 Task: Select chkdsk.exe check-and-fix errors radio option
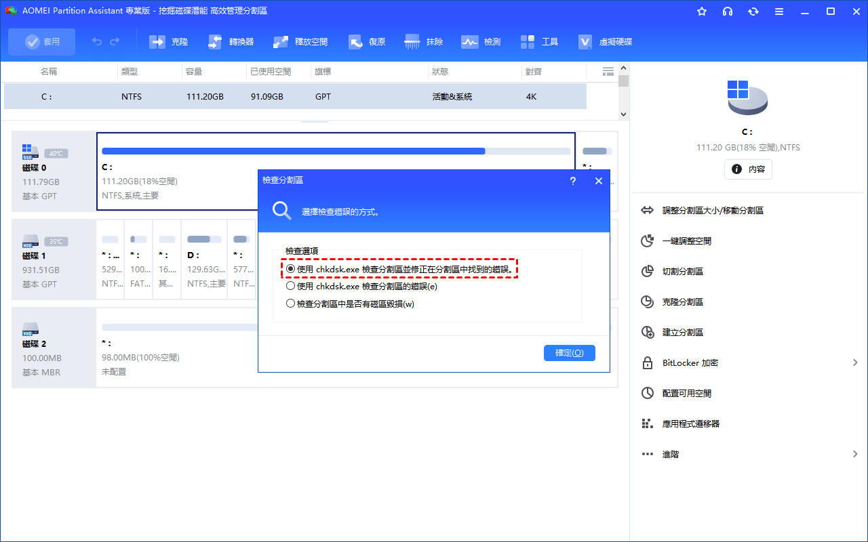click(x=291, y=269)
